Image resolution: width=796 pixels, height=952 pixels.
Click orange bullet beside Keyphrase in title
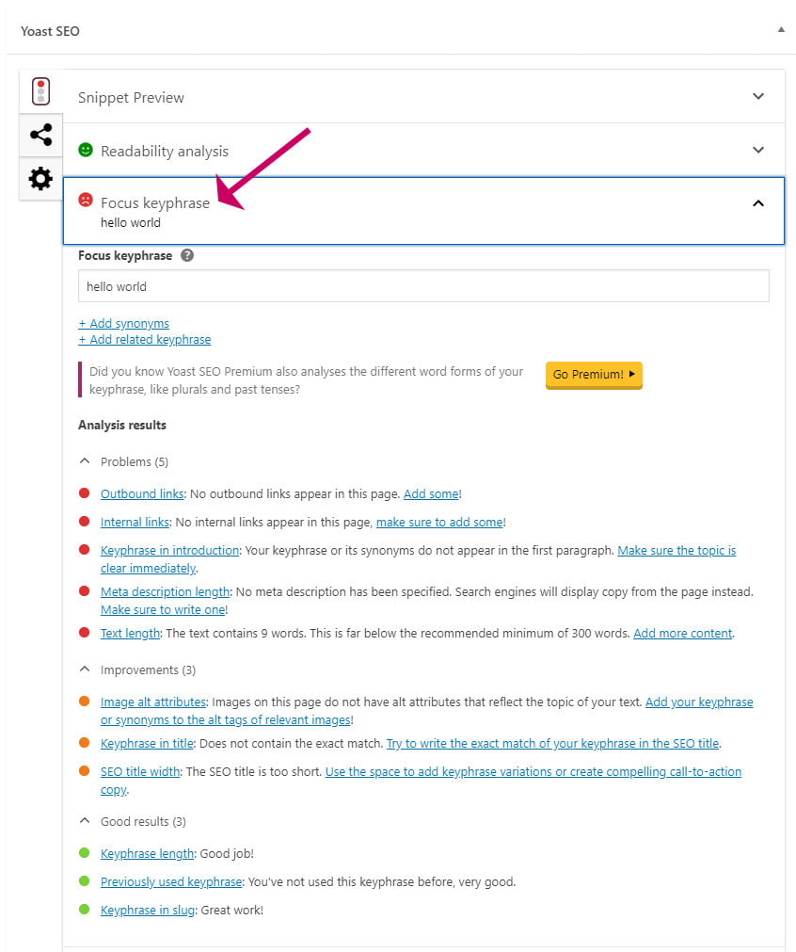(85, 743)
